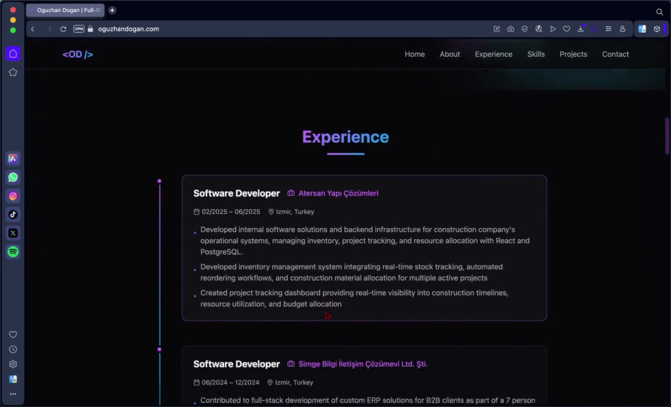Click the padlock site security icon

click(91, 29)
